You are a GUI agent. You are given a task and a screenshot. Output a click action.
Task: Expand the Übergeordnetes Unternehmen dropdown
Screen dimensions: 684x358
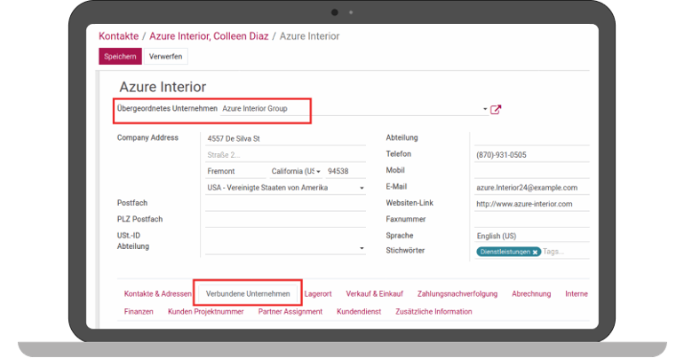coord(485,110)
